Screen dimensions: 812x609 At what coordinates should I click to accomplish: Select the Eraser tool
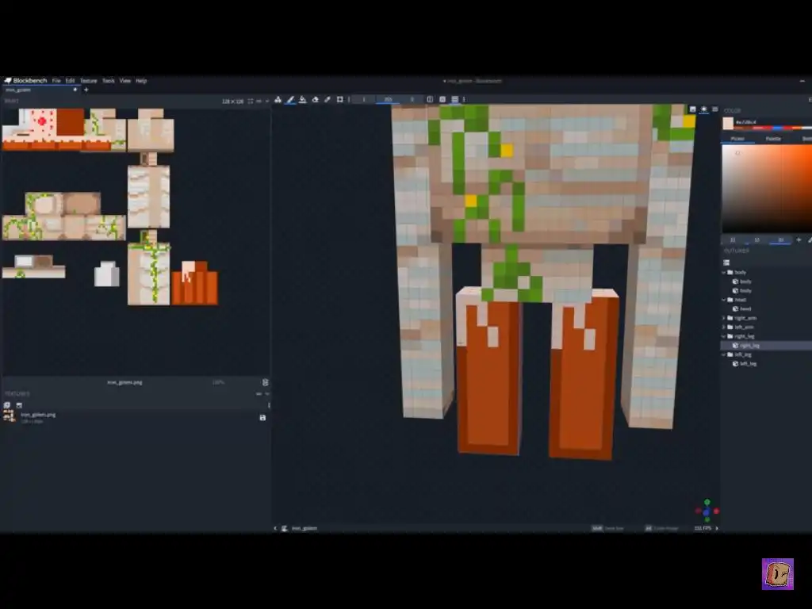pos(315,99)
